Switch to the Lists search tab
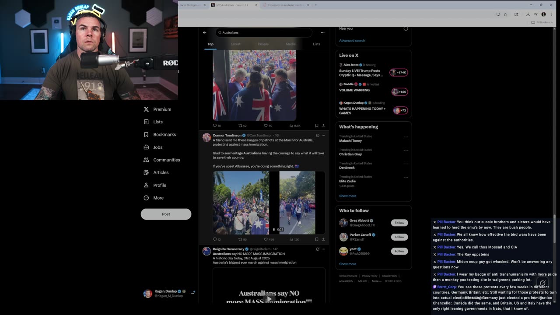The height and width of the screenshot is (315, 560). tap(316, 44)
